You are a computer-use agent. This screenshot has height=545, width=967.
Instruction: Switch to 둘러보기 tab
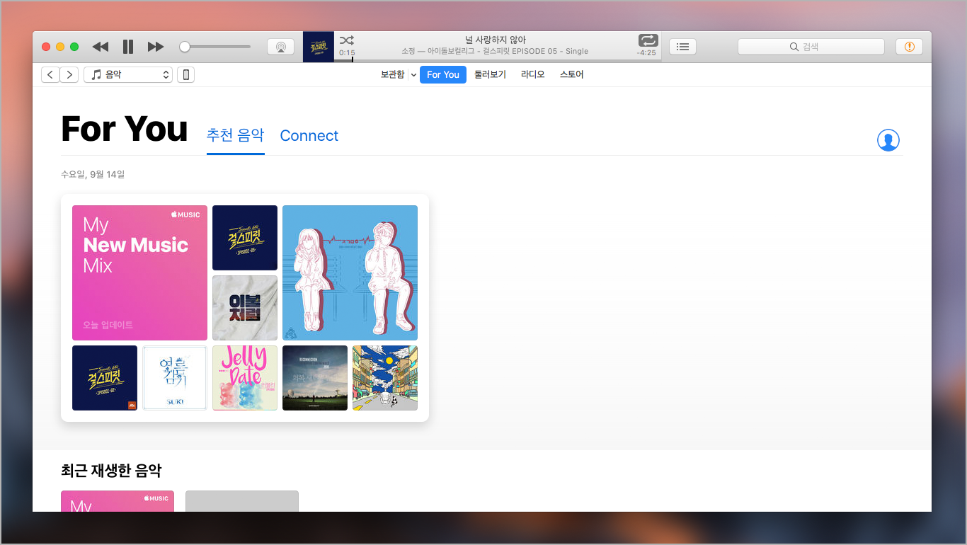pos(490,74)
